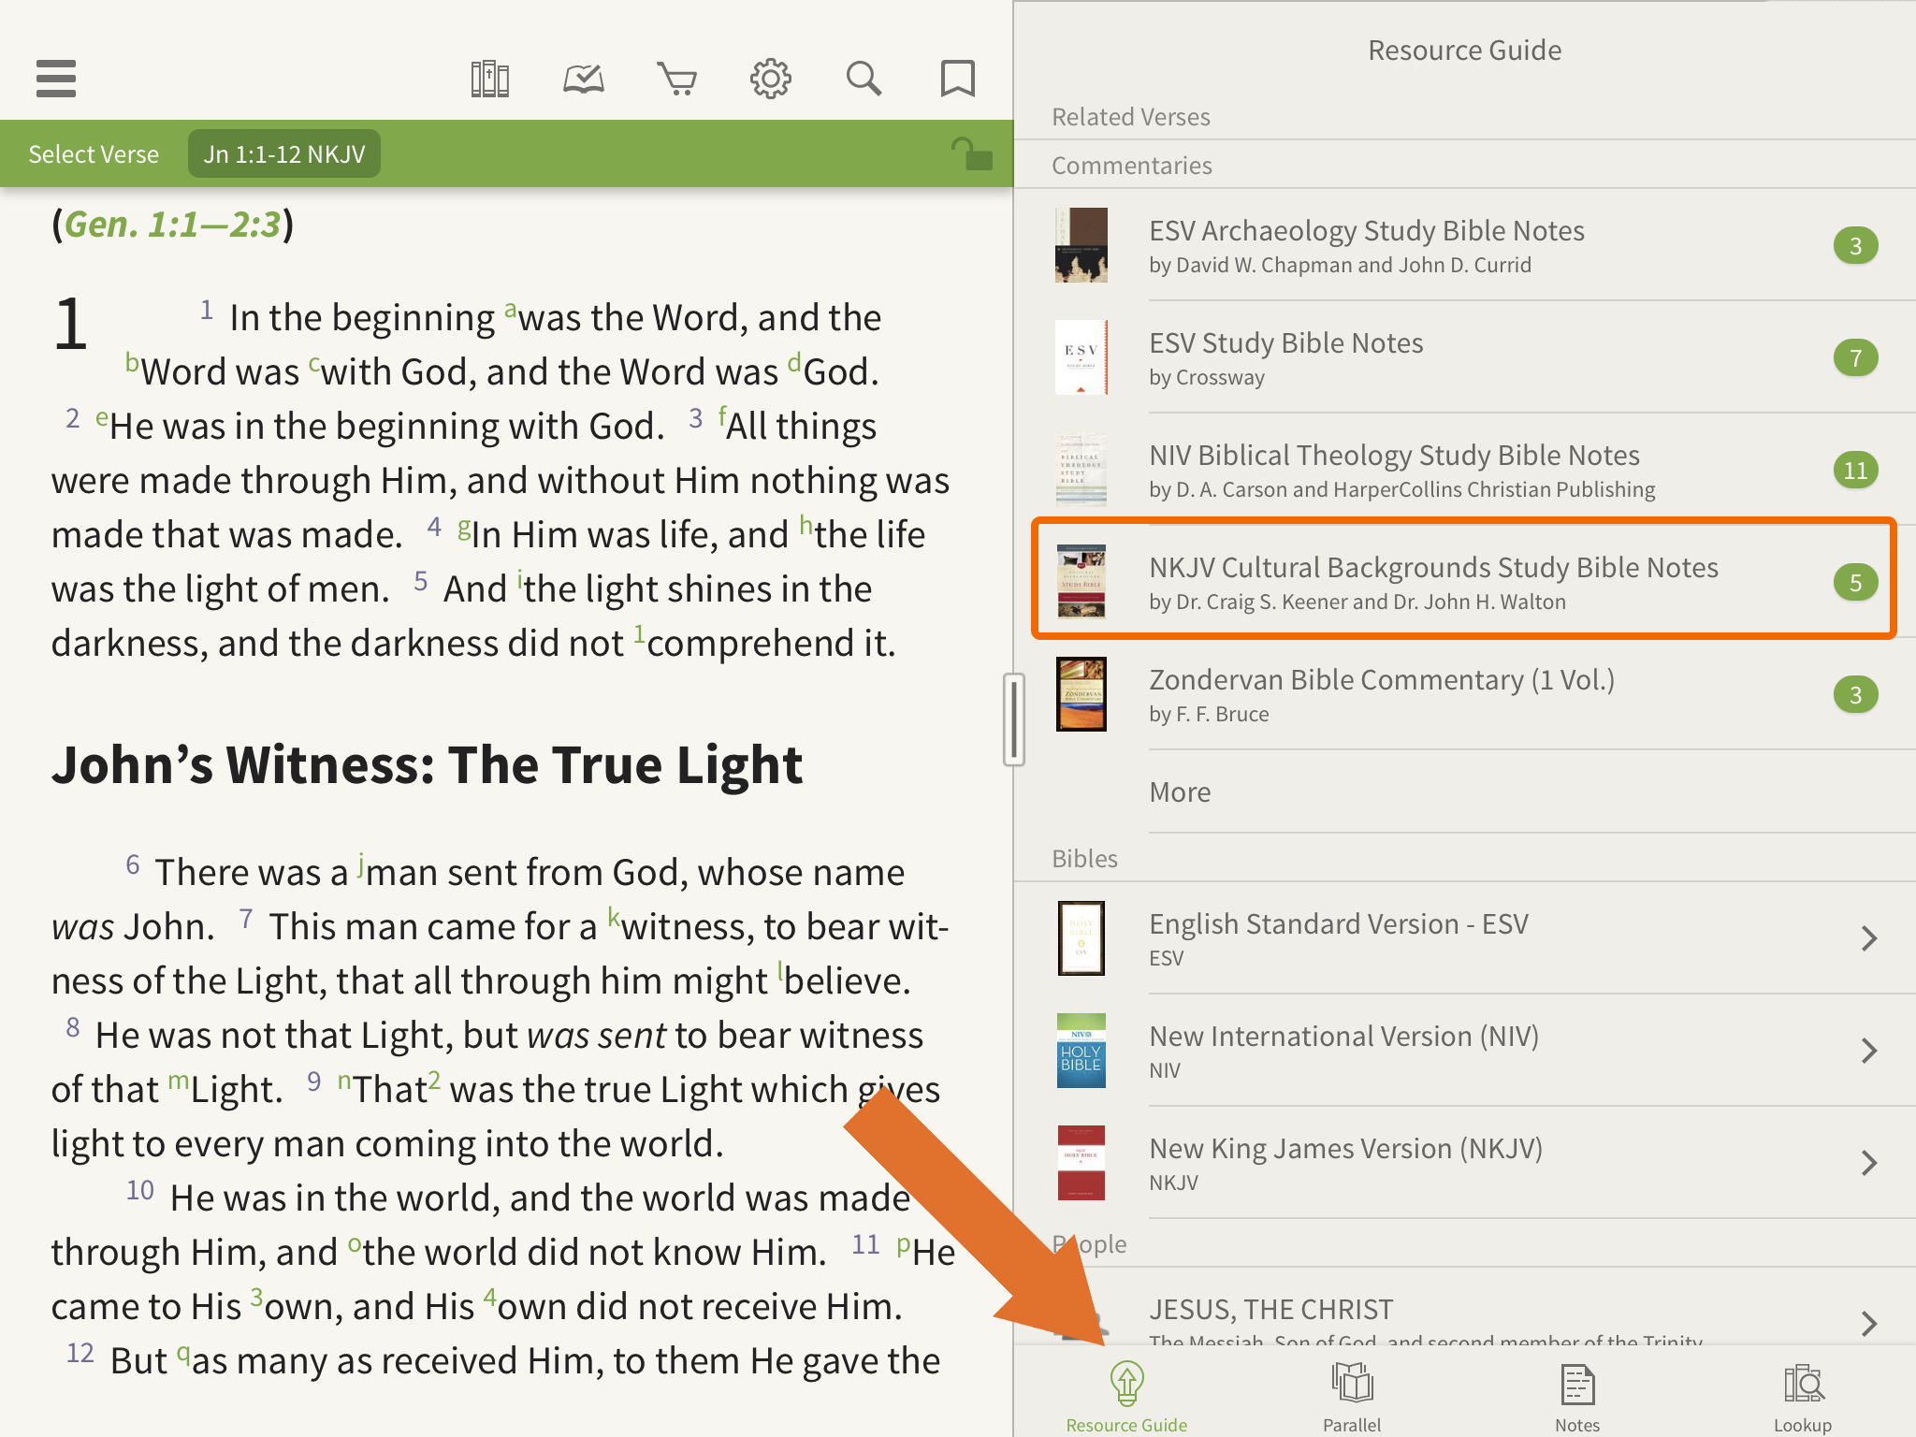Open Zondervan Bible Commentary (1 Vol.)

(1465, 694)
